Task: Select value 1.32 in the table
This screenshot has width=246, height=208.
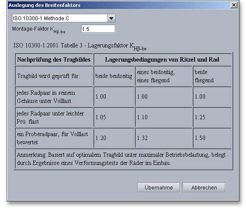Action: [142, 138]
